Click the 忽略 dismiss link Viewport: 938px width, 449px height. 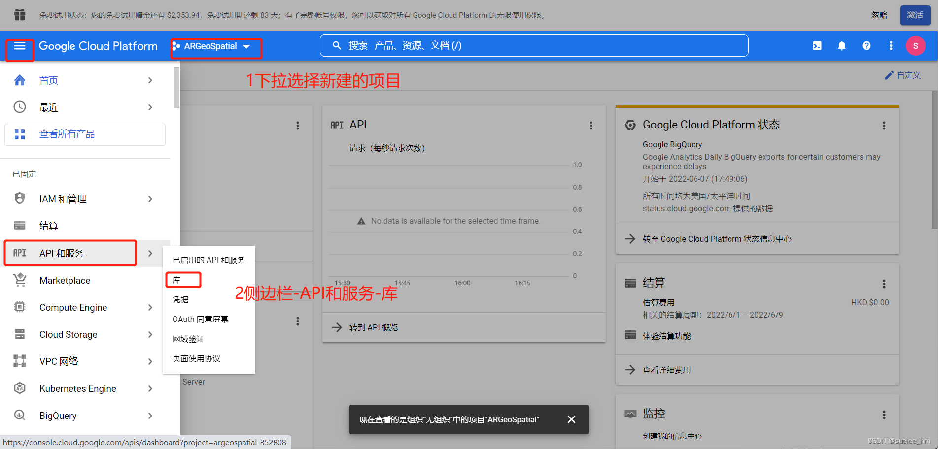coord(879,15)
